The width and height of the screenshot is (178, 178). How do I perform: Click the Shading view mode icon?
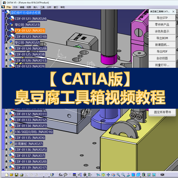(x=144, y=175)
